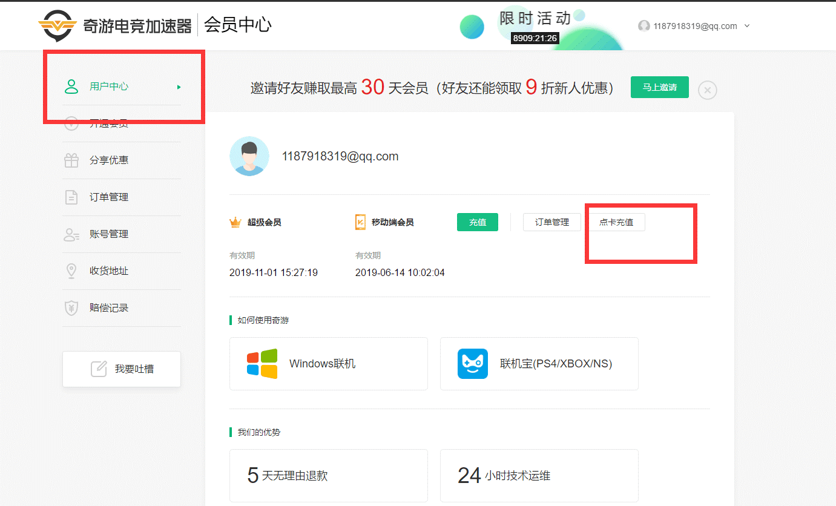
Task: Click the 24小时技术运维 card
Action: (x=539, y=476)
